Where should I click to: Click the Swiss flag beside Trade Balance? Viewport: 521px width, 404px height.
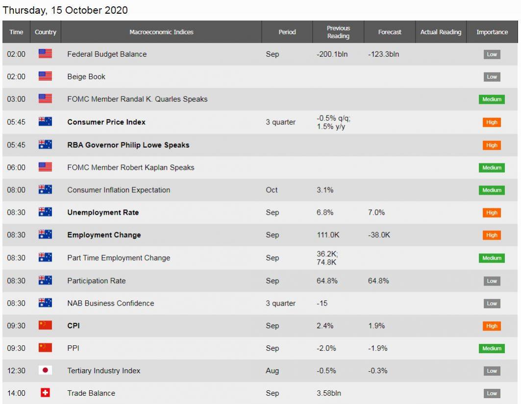pos(45,393)
